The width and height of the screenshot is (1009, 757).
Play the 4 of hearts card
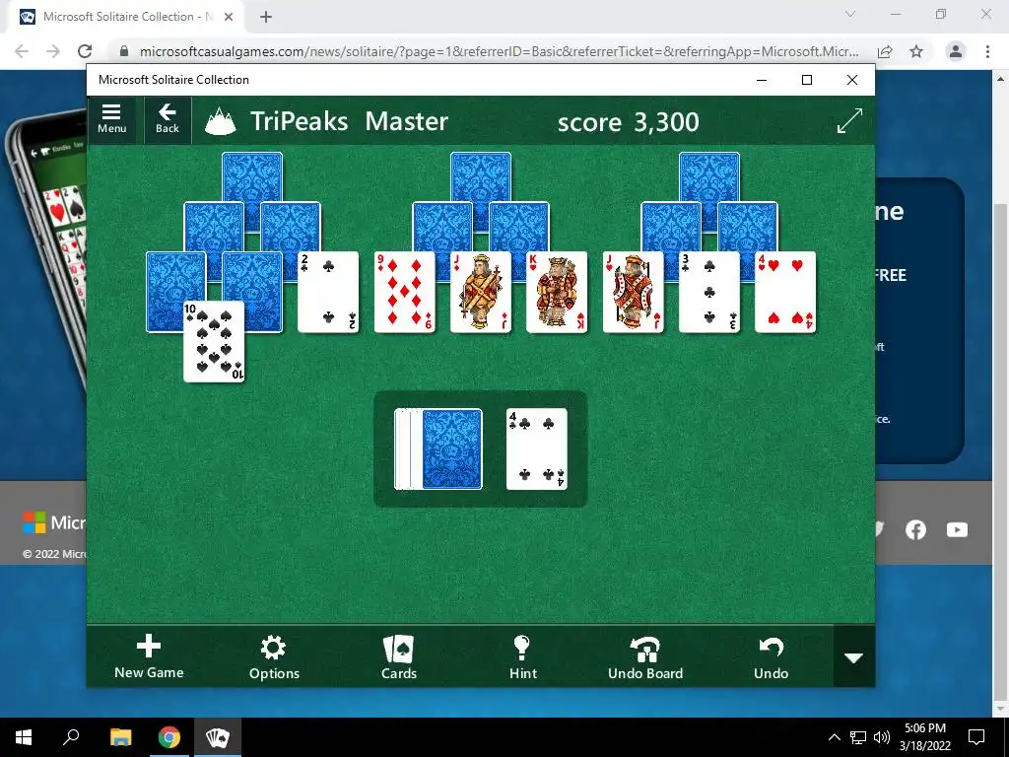tap(785, 292)
